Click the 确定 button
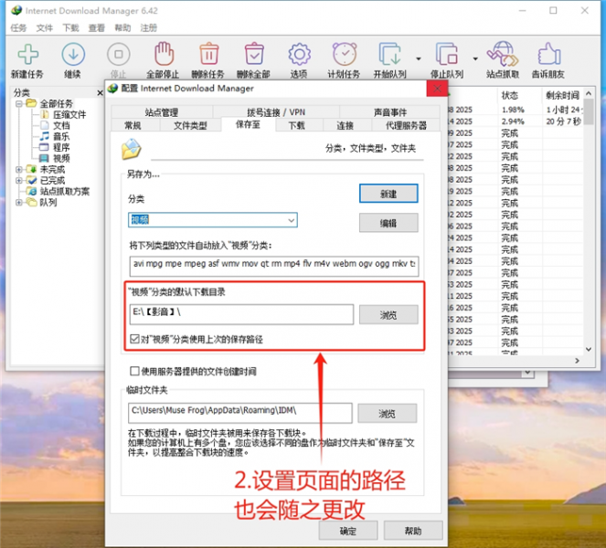 tap(348, 531)
